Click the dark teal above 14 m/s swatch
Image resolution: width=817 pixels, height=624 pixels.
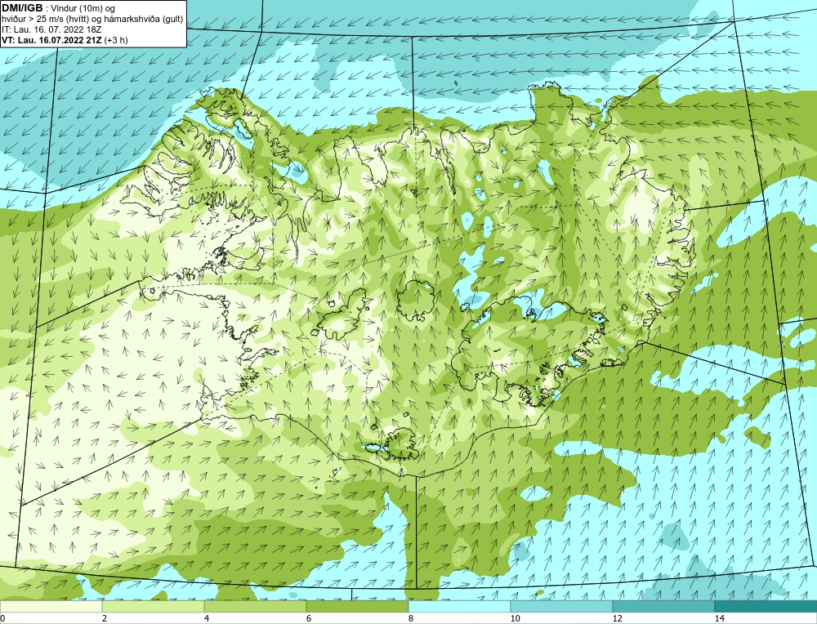pyautogui.click(x=766, y=606)
